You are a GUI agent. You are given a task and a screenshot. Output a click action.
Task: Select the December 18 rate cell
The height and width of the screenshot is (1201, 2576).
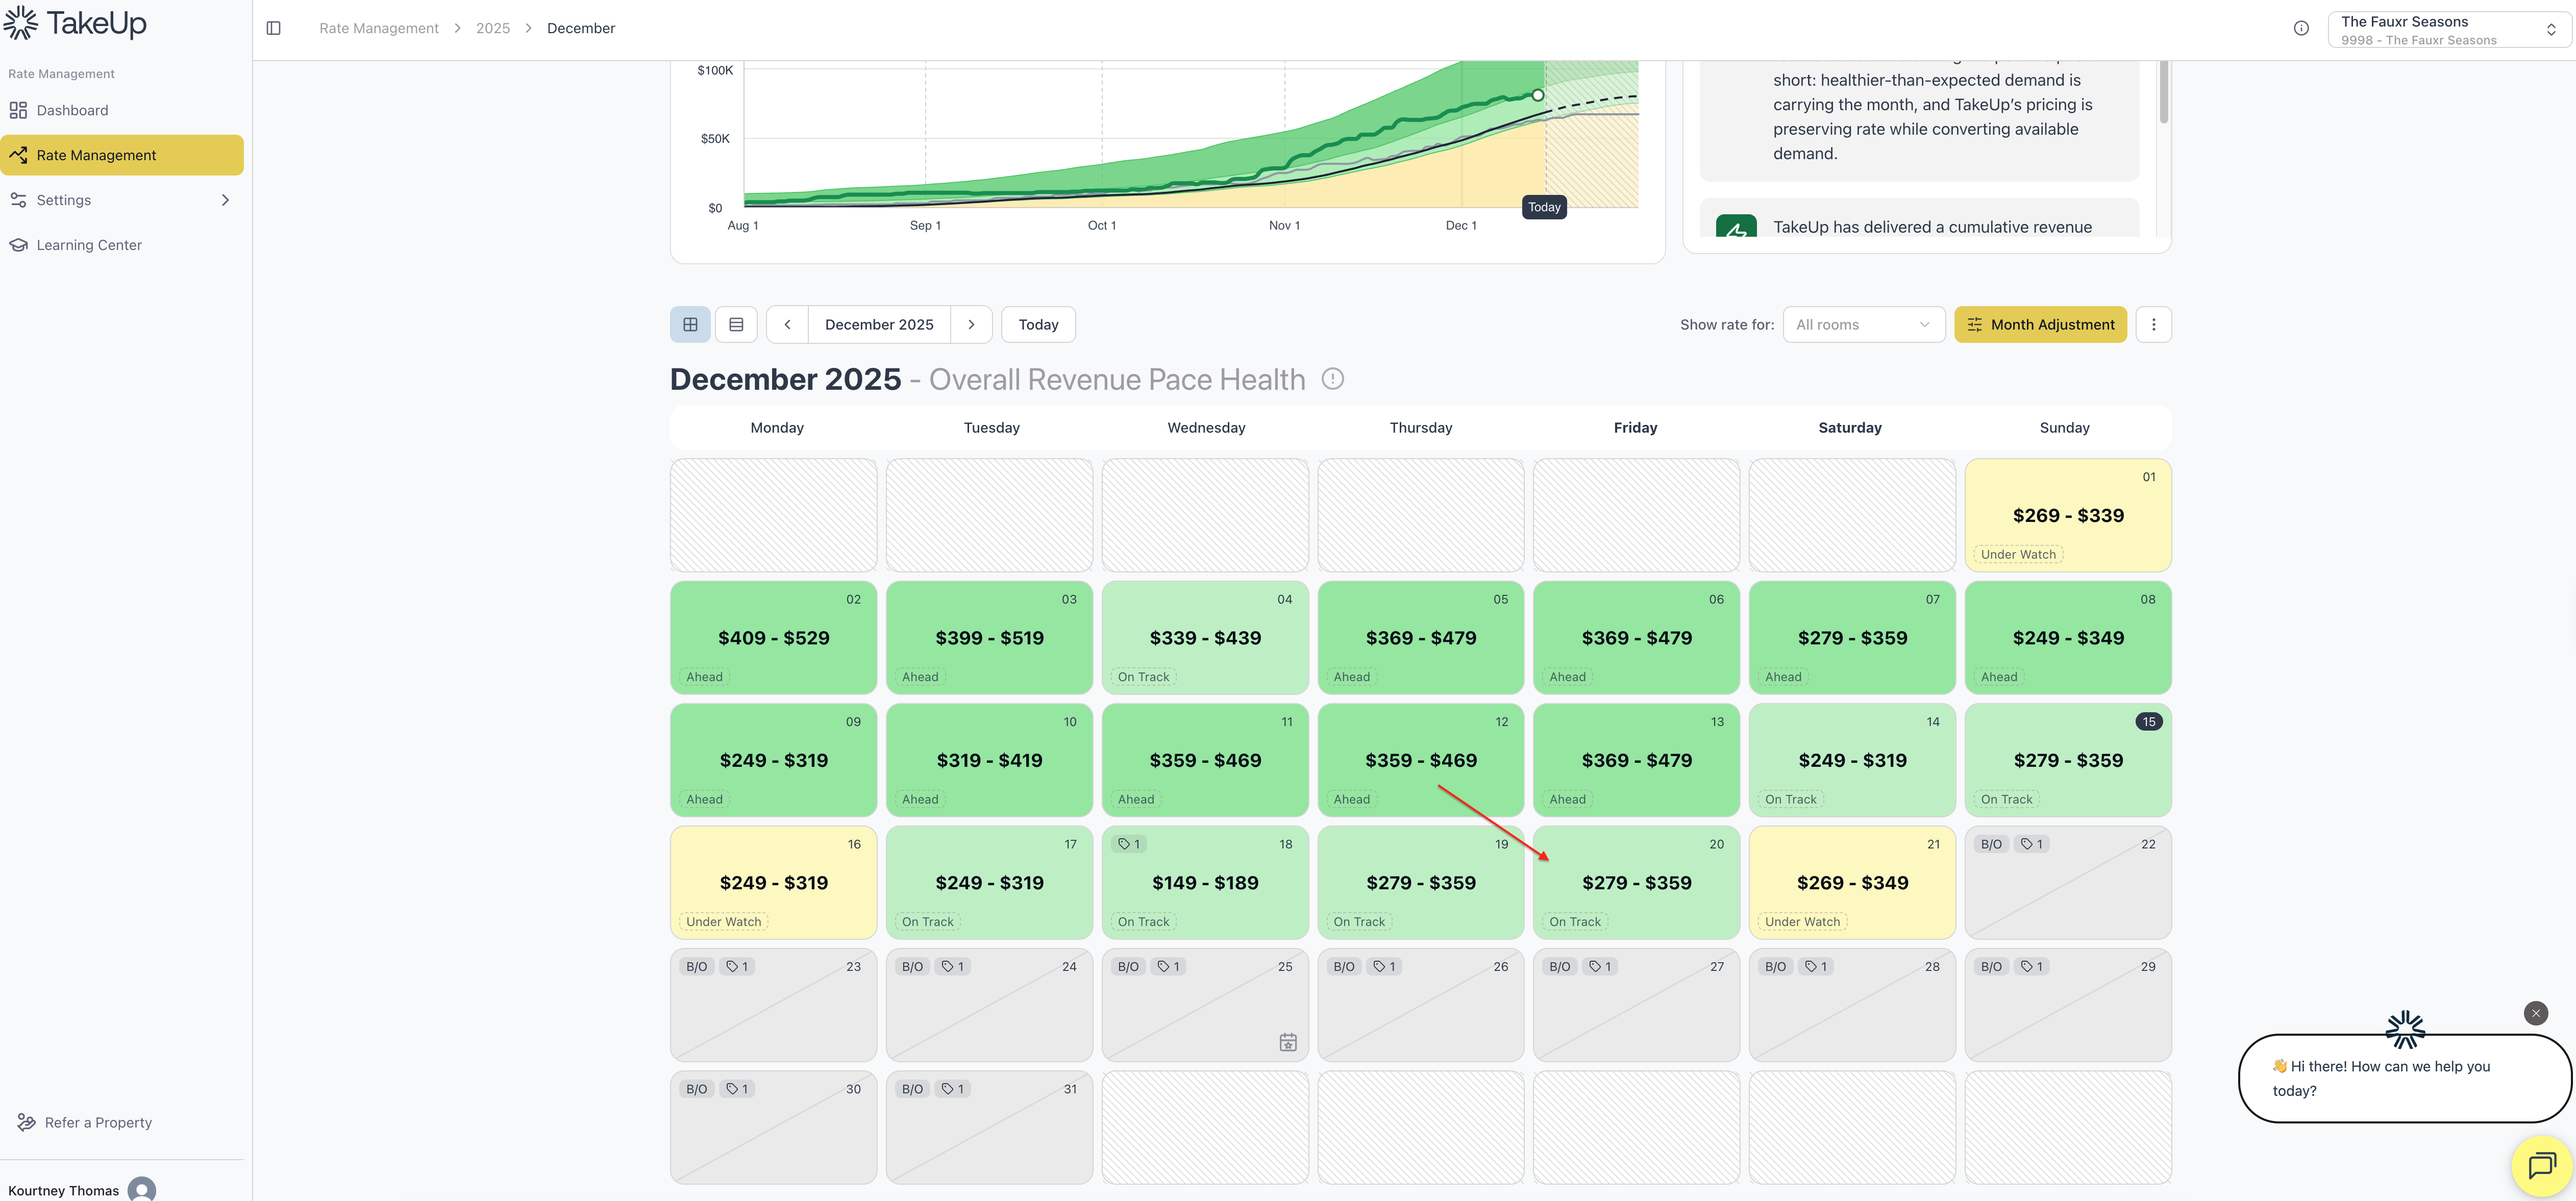[1204, 882]
